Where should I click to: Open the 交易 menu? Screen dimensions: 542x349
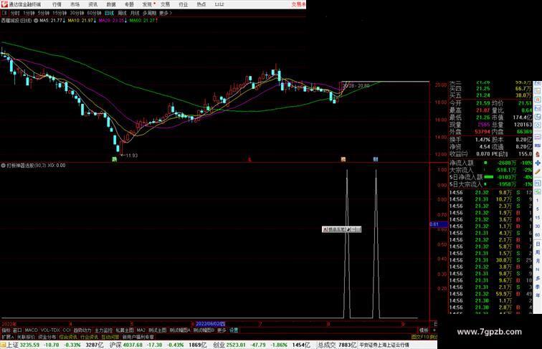tap(165, 4)
